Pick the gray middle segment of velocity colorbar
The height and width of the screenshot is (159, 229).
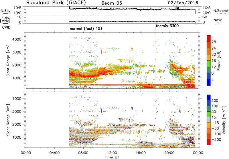click(x=209, y=120)
